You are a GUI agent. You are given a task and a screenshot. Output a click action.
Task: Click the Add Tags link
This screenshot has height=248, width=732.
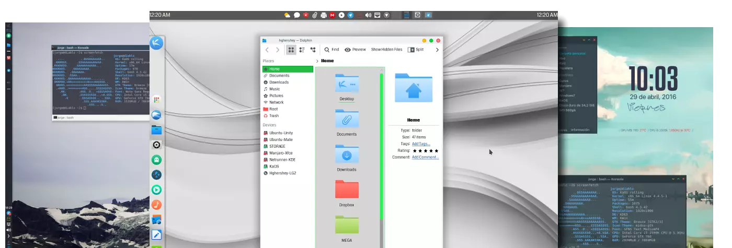(421, 144)
